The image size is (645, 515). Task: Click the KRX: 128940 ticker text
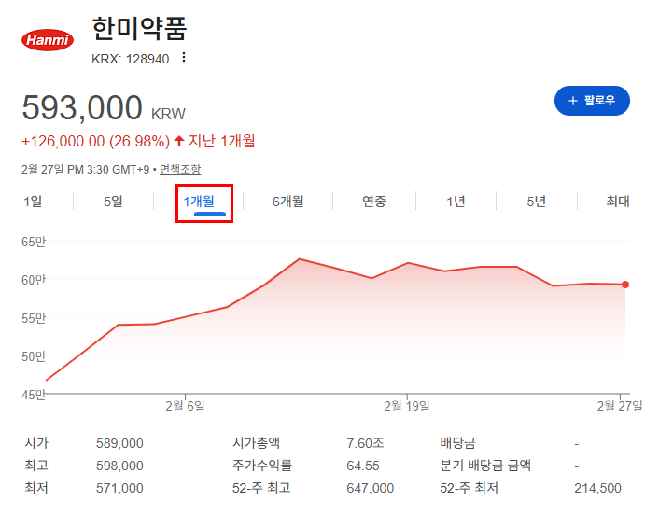(x=130, y=59)
